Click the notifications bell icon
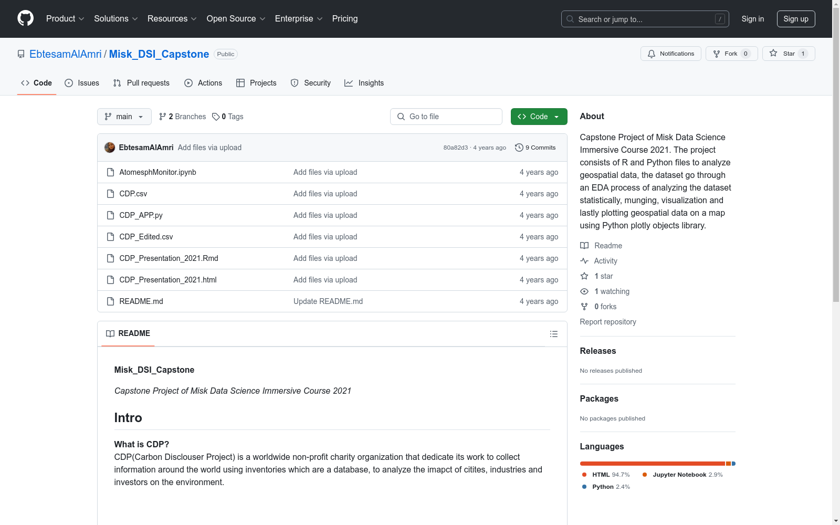 coord(652,54)
